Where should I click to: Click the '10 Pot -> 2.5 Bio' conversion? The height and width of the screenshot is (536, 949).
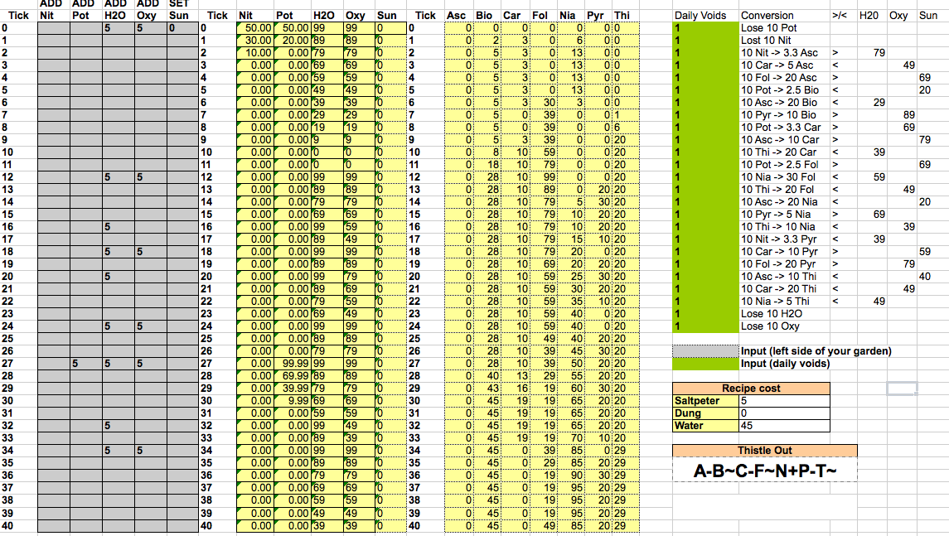click(x=784, y=90)
